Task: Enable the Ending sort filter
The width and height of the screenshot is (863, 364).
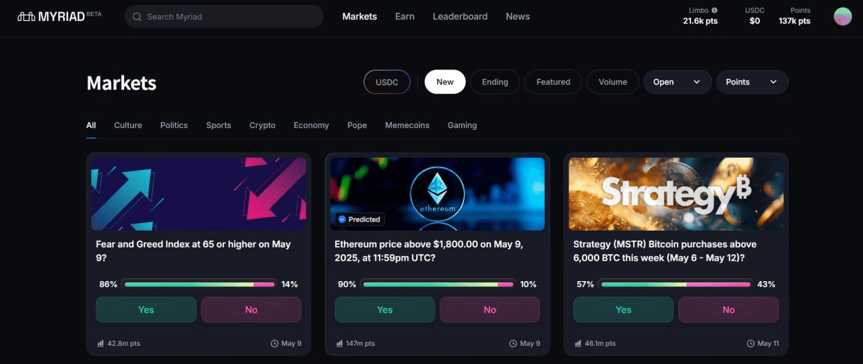Action: [495, 82]
